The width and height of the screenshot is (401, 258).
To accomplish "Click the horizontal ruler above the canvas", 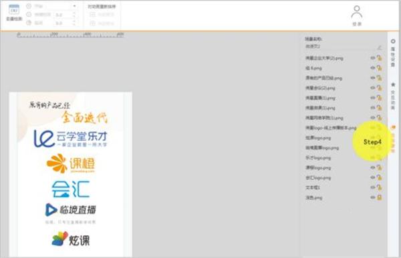I will (x=70, y=35).
